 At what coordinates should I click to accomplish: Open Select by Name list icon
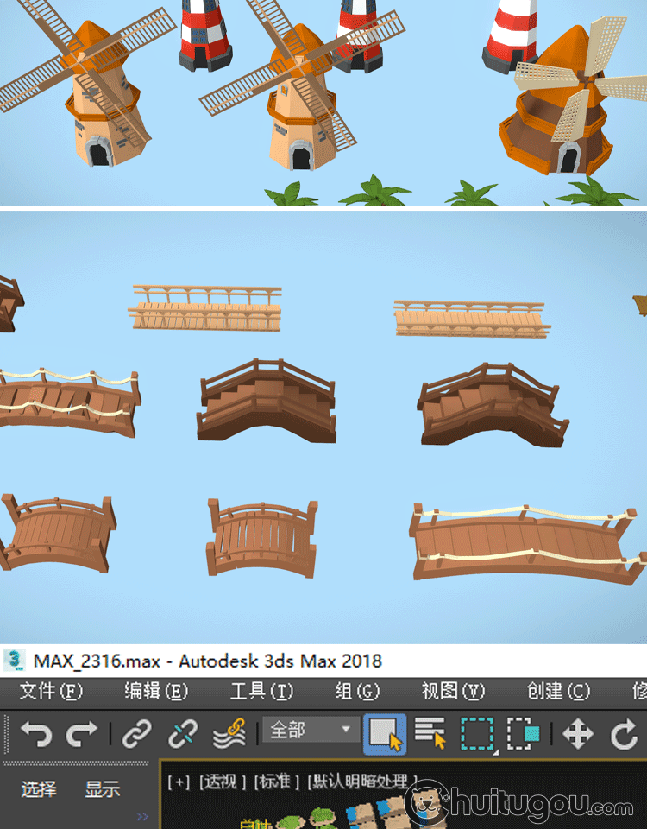click(430, 734)
